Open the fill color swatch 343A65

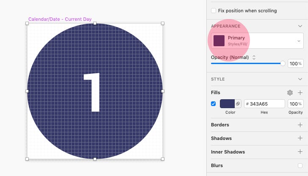click(x=227, y=103)
